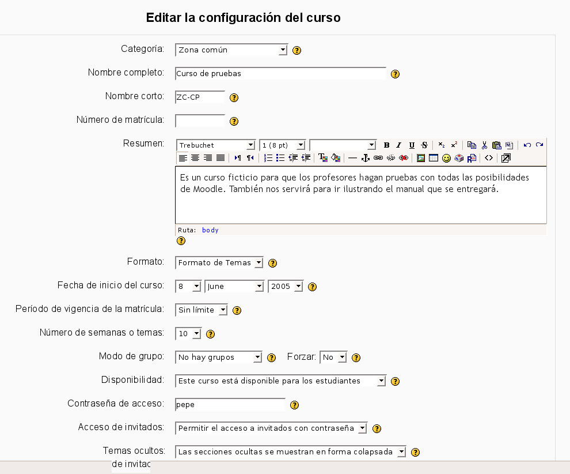Open the Categoría dropdown
The width and height of the screenshot is (570, 474).
pos(230,50)
